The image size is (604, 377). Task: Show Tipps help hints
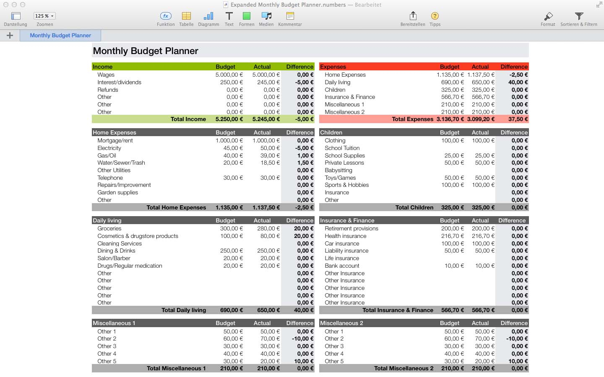(435, 16)
